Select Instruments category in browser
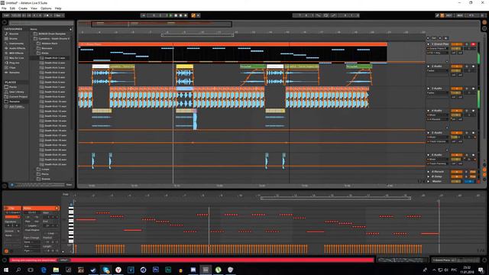This screenshot has height=275, width=489. 16,44
